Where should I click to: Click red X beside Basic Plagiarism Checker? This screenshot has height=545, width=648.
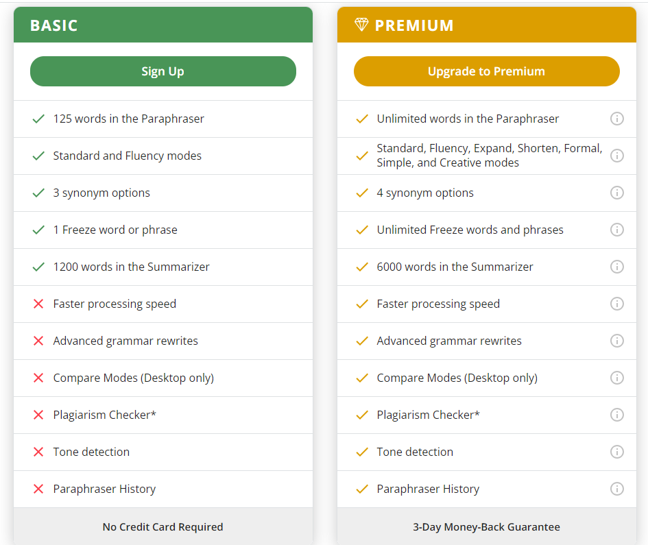click(38, 415)
